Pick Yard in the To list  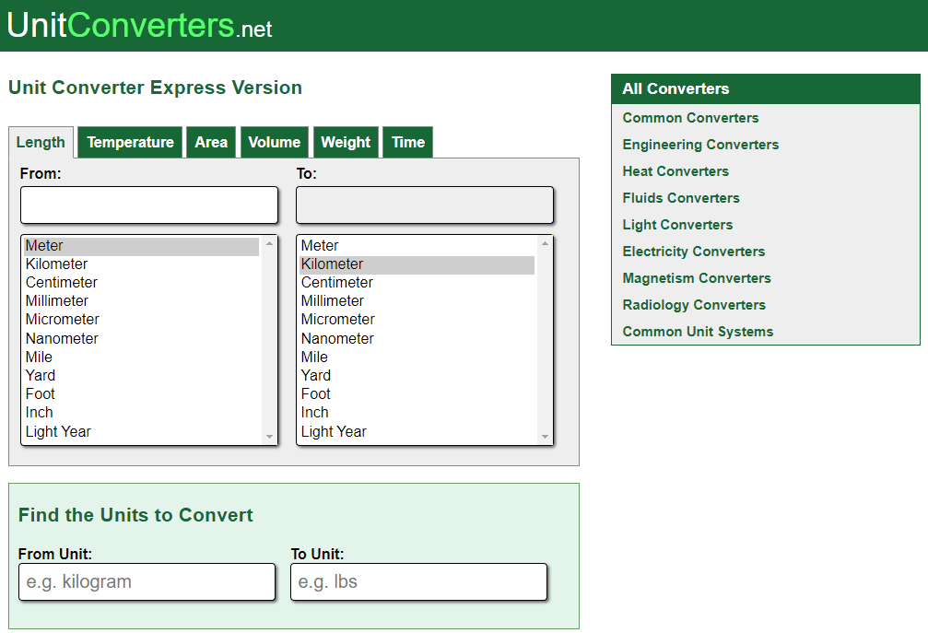(417, 375)
